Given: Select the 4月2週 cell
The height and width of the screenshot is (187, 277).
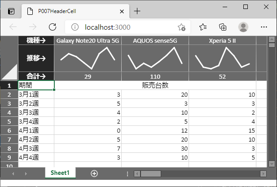Looking at the screenshot, I should [36, 139].
